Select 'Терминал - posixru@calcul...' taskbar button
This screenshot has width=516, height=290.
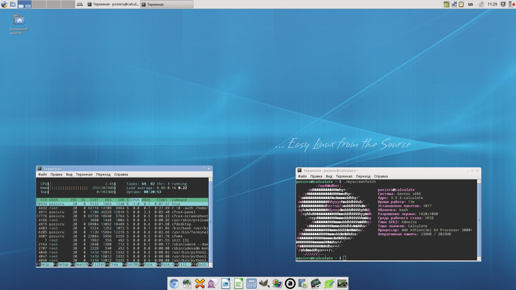[x=113, y=4]
